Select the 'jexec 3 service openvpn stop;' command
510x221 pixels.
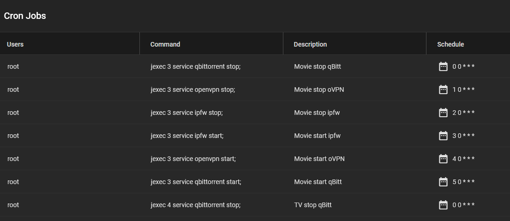click(193, 90)
